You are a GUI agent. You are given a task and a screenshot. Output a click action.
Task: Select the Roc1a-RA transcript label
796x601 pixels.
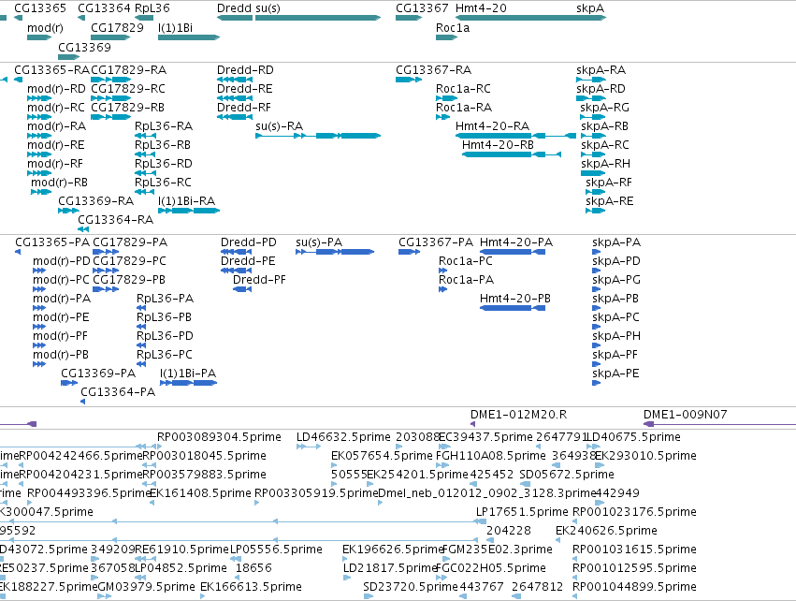pyautogui.click(x=464, y=108)
